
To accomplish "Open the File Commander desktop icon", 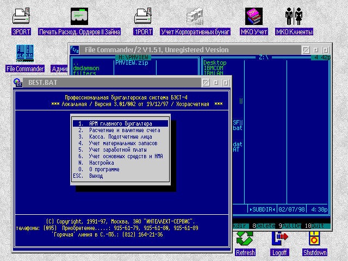I will (25, 53).
